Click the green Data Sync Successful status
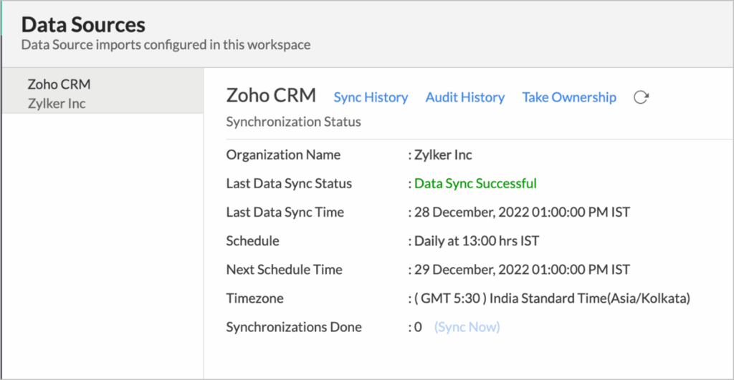The image size is (734, 380). [x=475, y=183]
